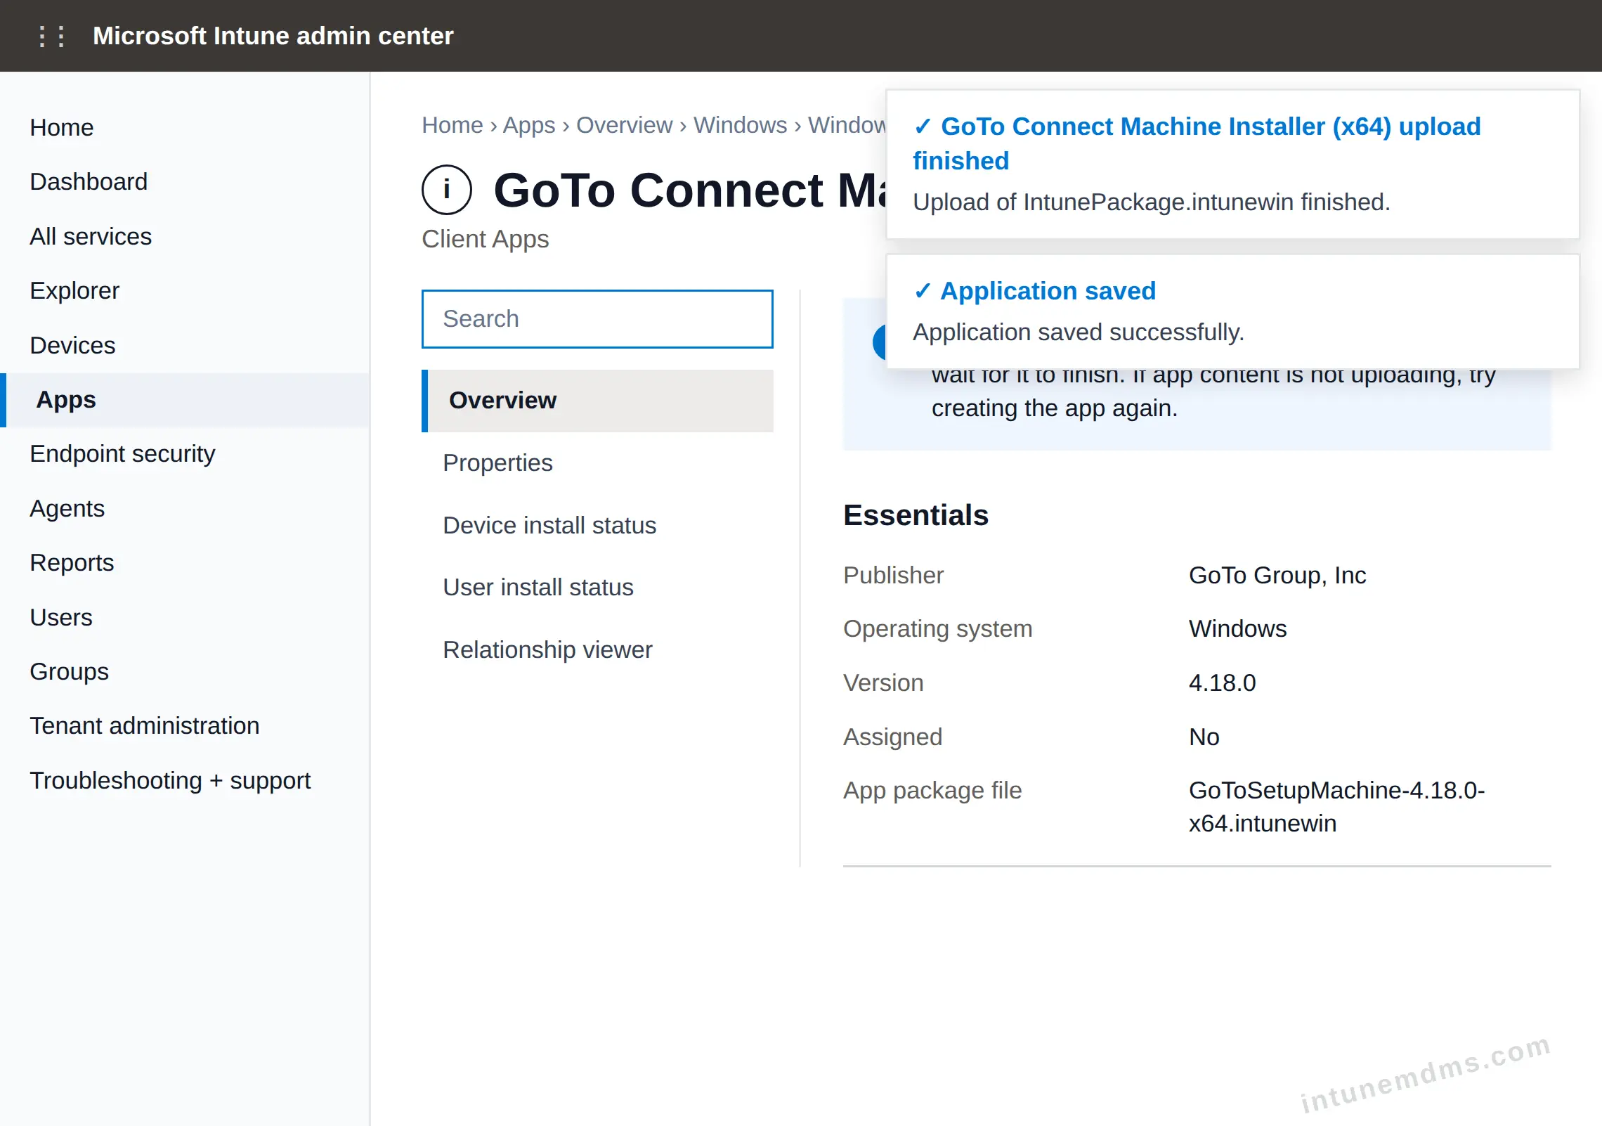Open Relationship viewer
The height and width of the screenshot is (1126, 1602).
pos(547,650)
